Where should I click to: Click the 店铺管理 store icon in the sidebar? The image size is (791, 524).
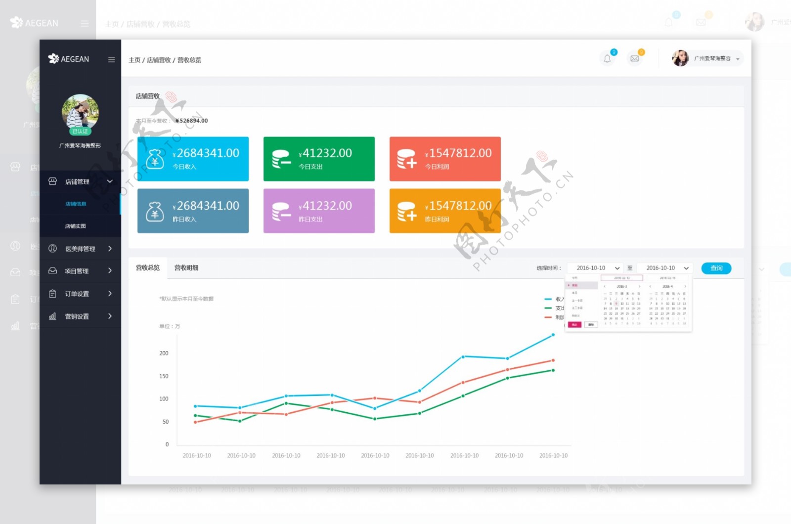(52, 181)
